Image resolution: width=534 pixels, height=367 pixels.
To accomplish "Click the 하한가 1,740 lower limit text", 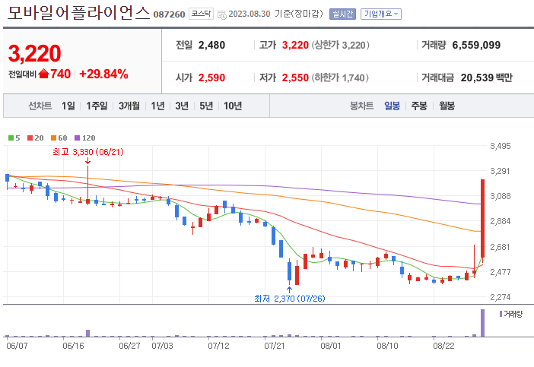I will 340,78.
